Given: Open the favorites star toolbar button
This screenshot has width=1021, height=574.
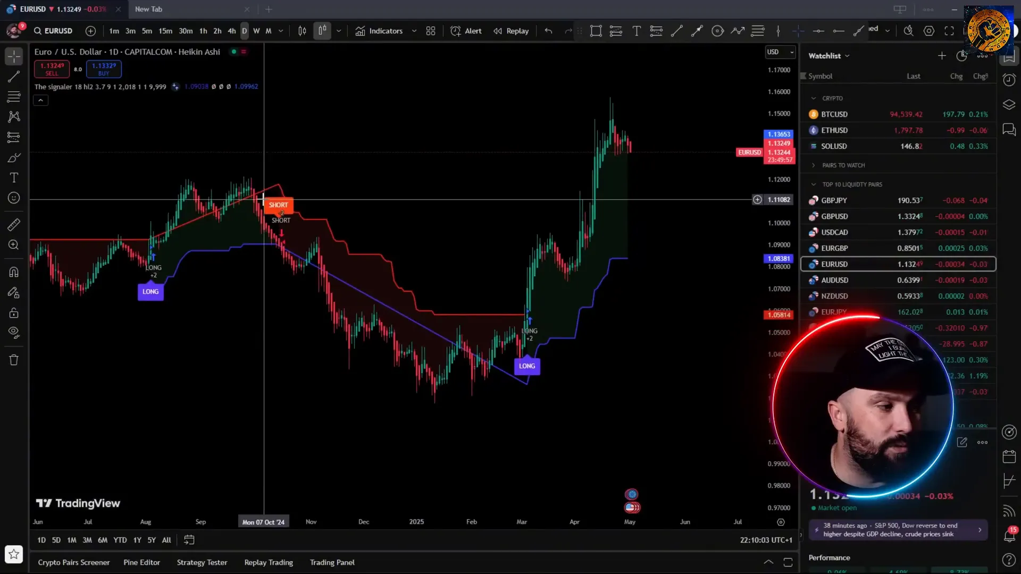Looking at the screenshot, I should pyautogui.click(x=14, y=554).
